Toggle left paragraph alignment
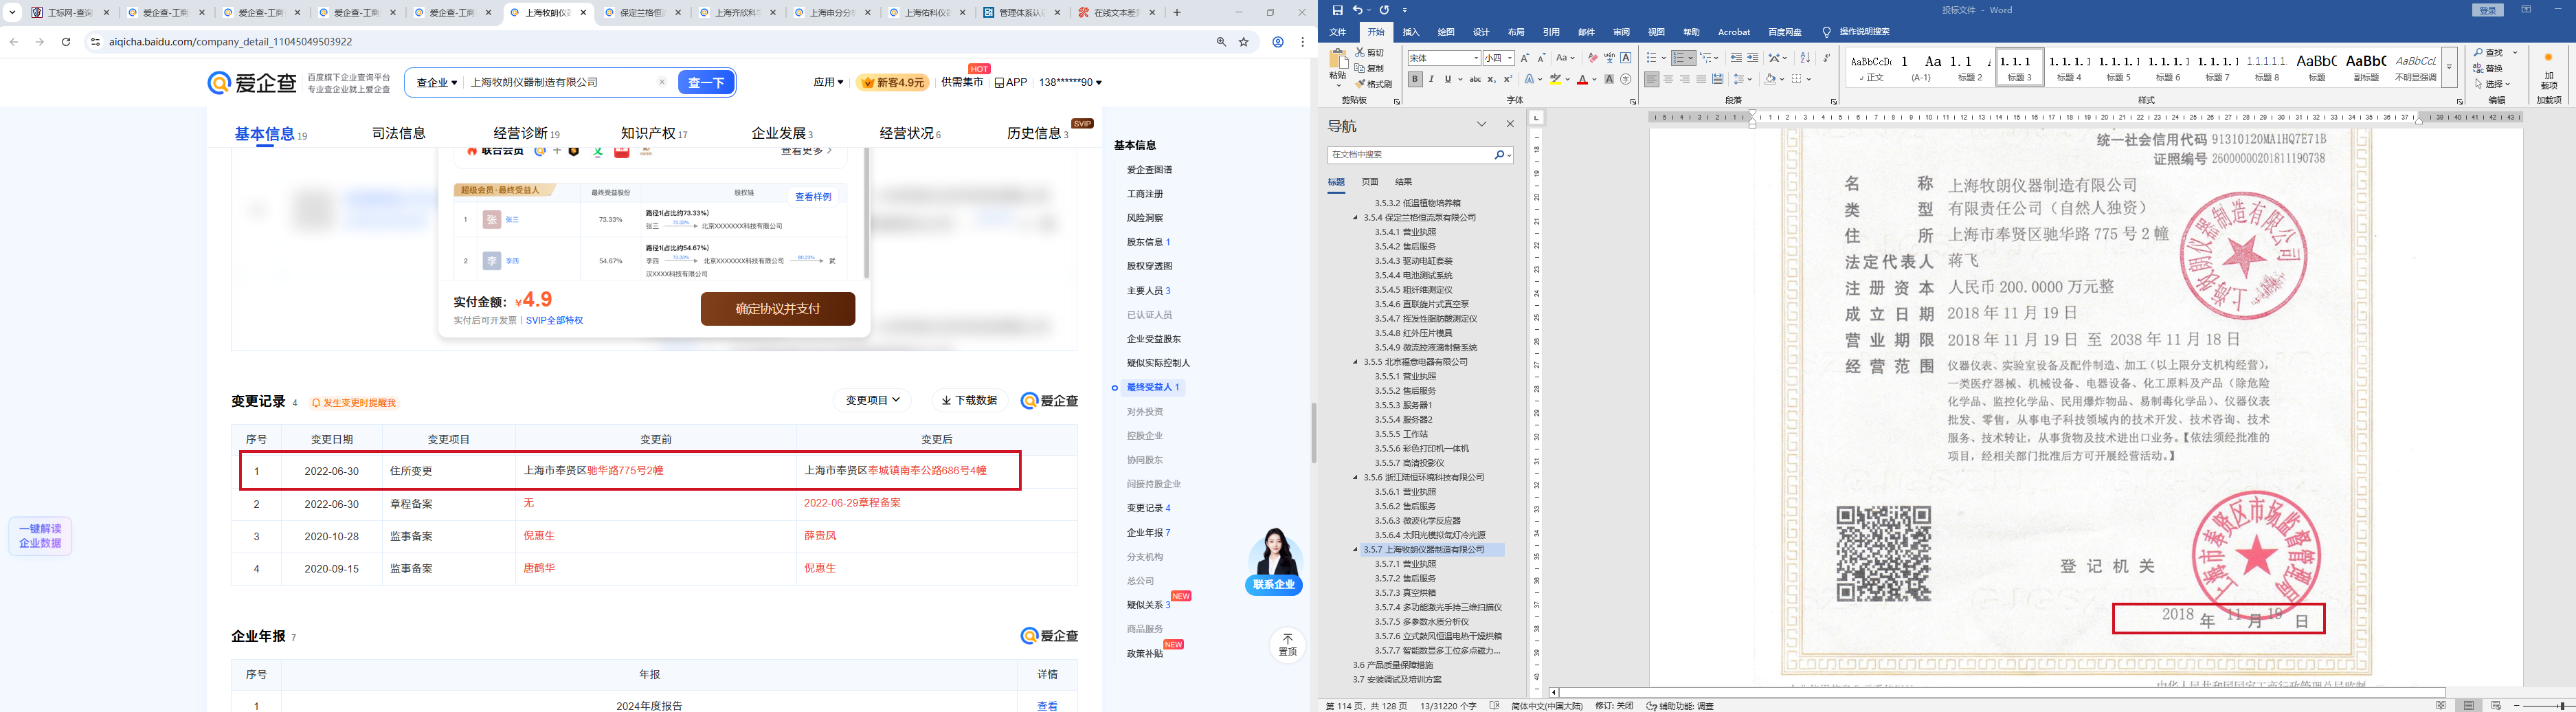The width and height of the screenshot is (2576, 712). tap(1652, 79)
